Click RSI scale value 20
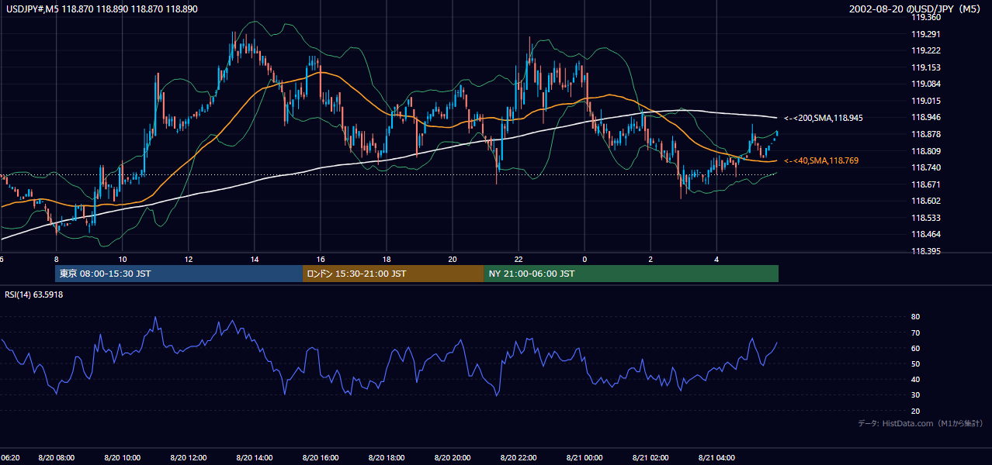 (915, 411)
